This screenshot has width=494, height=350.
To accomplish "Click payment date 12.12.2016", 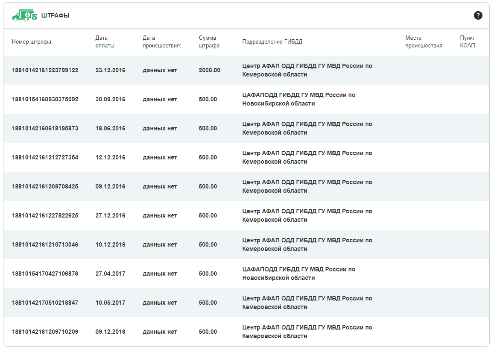I will (x=110, y=157).
